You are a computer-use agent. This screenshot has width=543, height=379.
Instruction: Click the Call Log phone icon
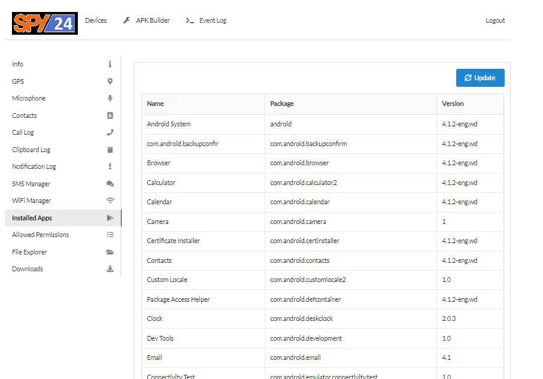pos(110,132)
